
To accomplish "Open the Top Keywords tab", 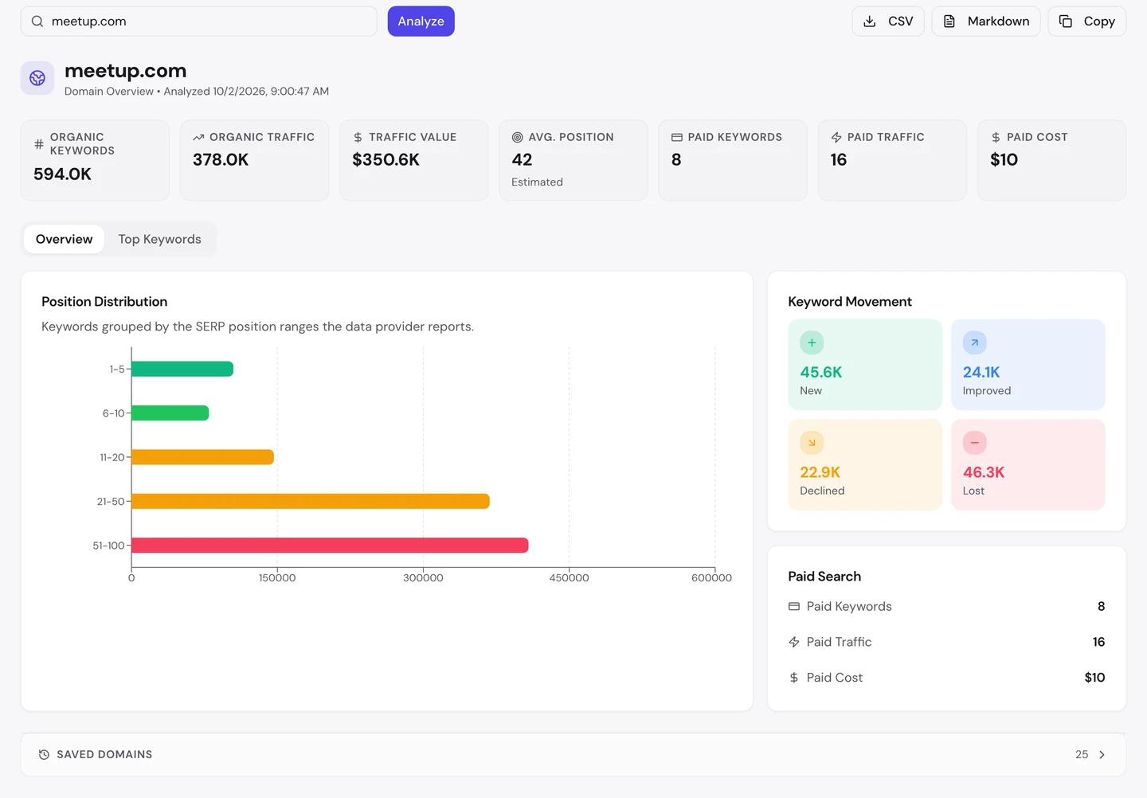I will [x=160, y=239].
